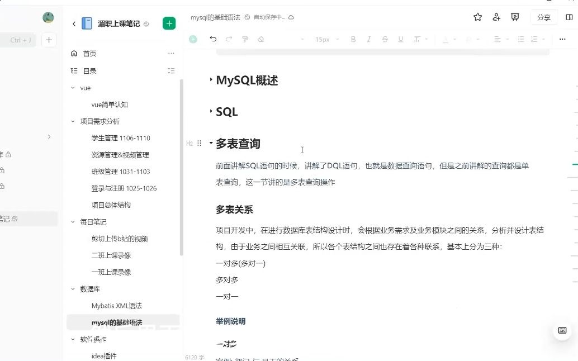Toggle bold formatting
The width and height of the screenshot is (578, 361).
(x=353, y=39)
